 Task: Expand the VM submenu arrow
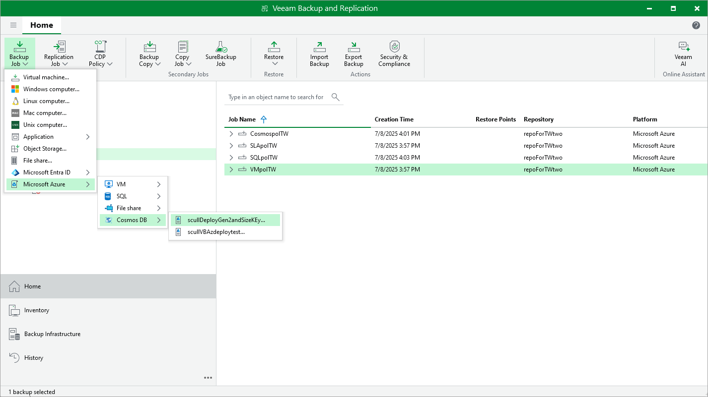[x=159, y=184]
